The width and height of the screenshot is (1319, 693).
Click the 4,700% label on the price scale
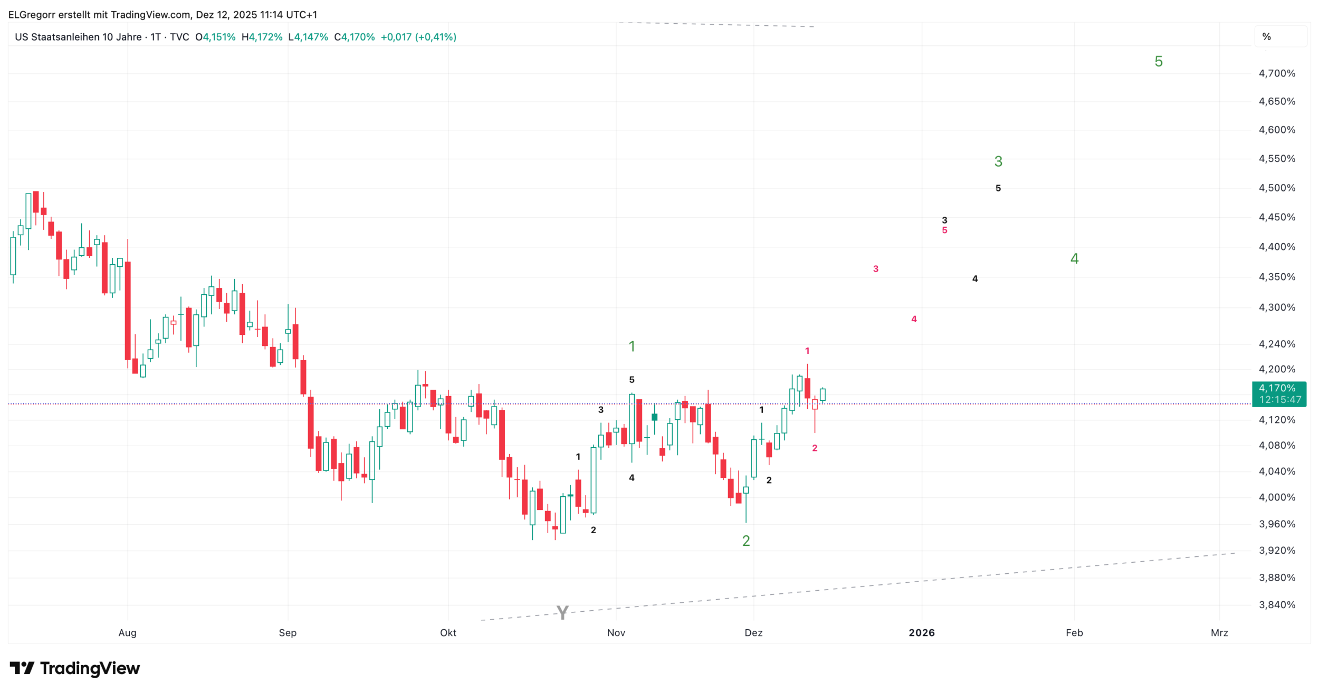tap(1277, 73)
